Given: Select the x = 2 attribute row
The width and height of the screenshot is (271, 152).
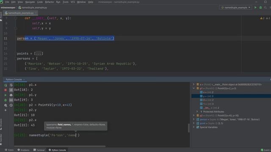Looking at the screenshot, I should 231,92.
